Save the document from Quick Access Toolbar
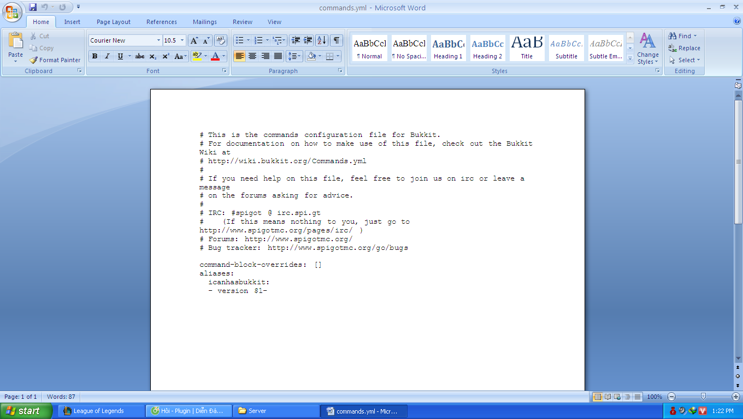The image size is (743, 419). coord(33,7)
